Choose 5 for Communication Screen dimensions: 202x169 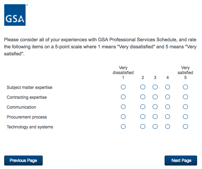click(185, 107)
